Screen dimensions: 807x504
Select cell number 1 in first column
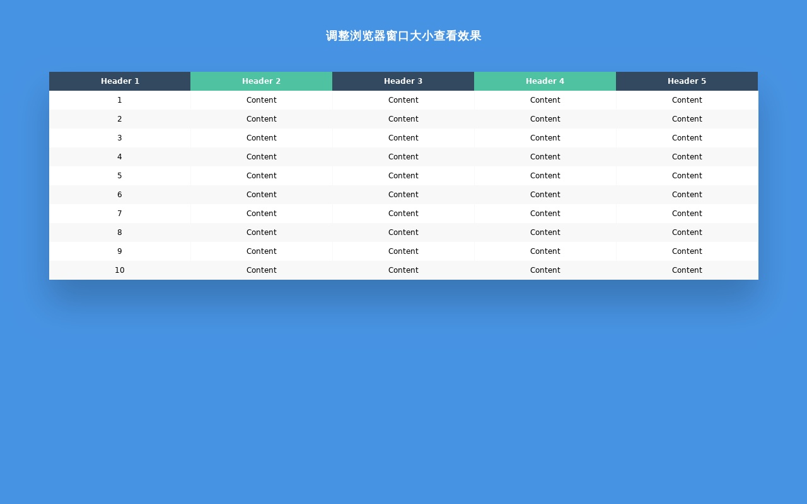[x=120, y=100]
